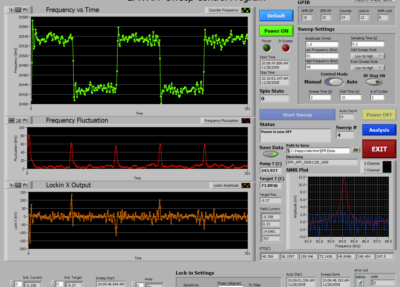Click the red EXIT button
Image resolution: width=400 pixels, height=287 pixels.
379,149
